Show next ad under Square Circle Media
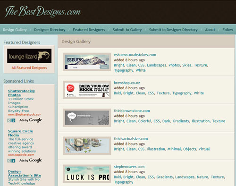The height and width of the screenshot is (186, 236). click(x=13, y=161)
